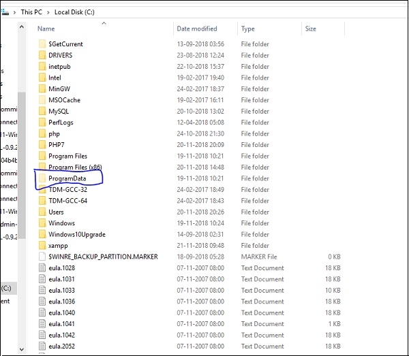
Task: Sort files by Name column
Action: [x=46, y=29]
